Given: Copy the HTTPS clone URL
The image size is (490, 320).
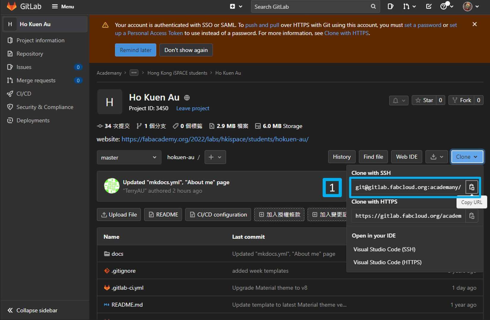Looking at the screenshot, I should [x=472, y=216].
